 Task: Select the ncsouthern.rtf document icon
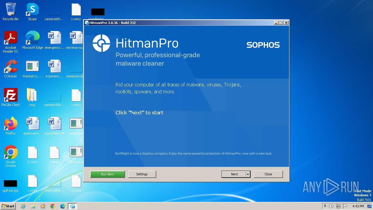tap(54, 126)
